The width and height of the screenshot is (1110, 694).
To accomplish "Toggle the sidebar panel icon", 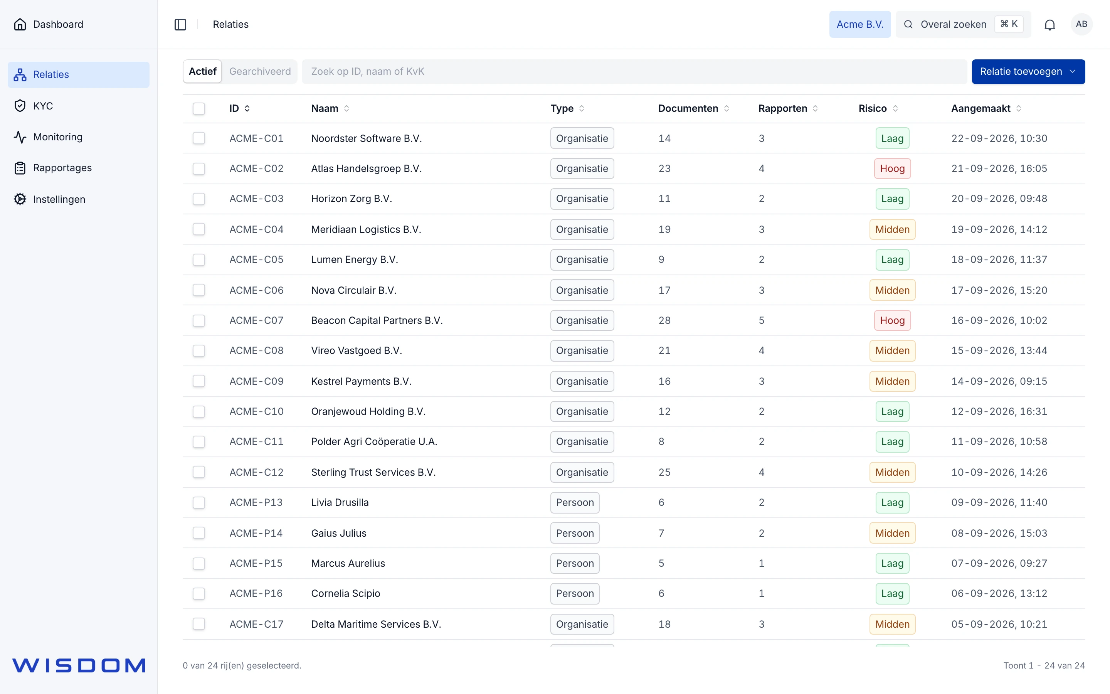I will [180, 24].
